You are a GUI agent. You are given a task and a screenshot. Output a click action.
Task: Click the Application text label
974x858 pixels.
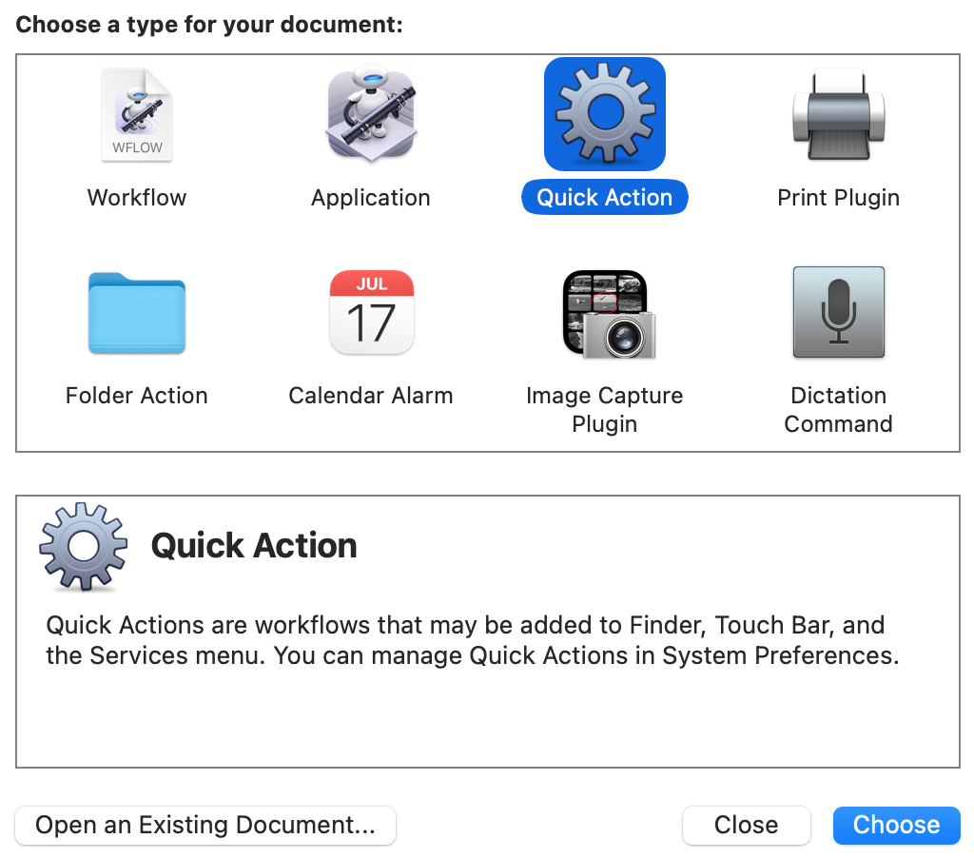coord(371,197)
